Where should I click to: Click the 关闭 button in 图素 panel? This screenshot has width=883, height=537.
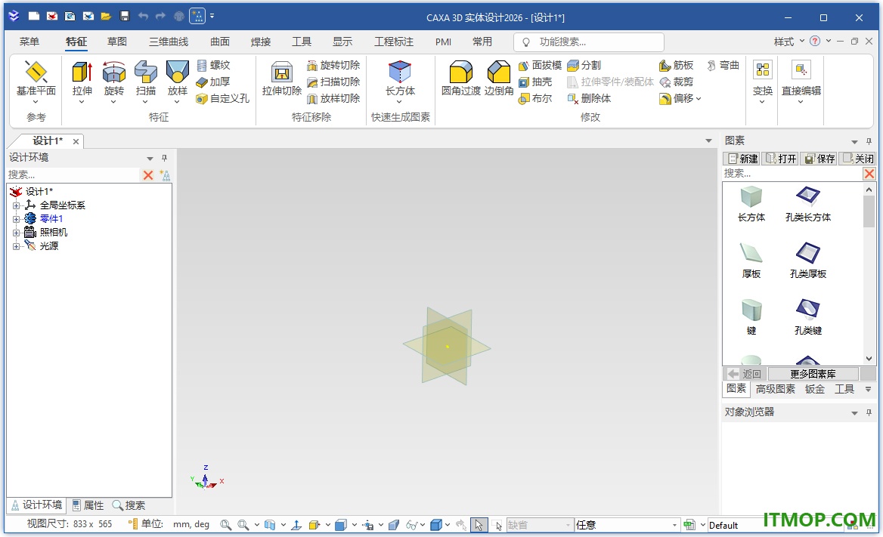tap(857, 159)
